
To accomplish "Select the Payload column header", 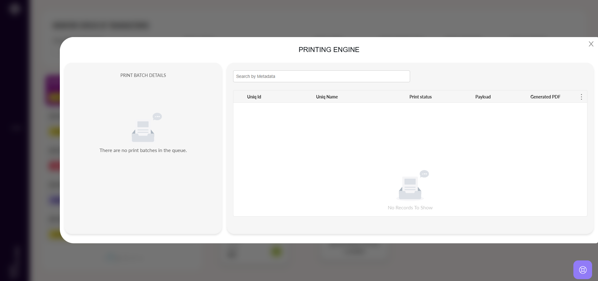I will pyautogui.click(x=483, y=97).
